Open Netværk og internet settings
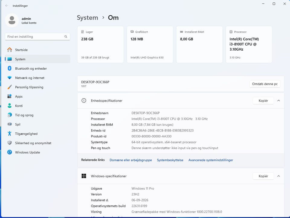This screenshot has height=218, width=290. click(37, 78)
